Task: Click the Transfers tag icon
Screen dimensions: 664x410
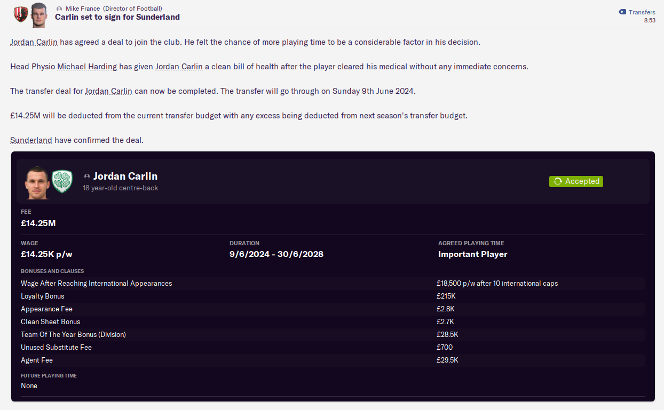Action: pyautogui.click(x=622, y=12)
